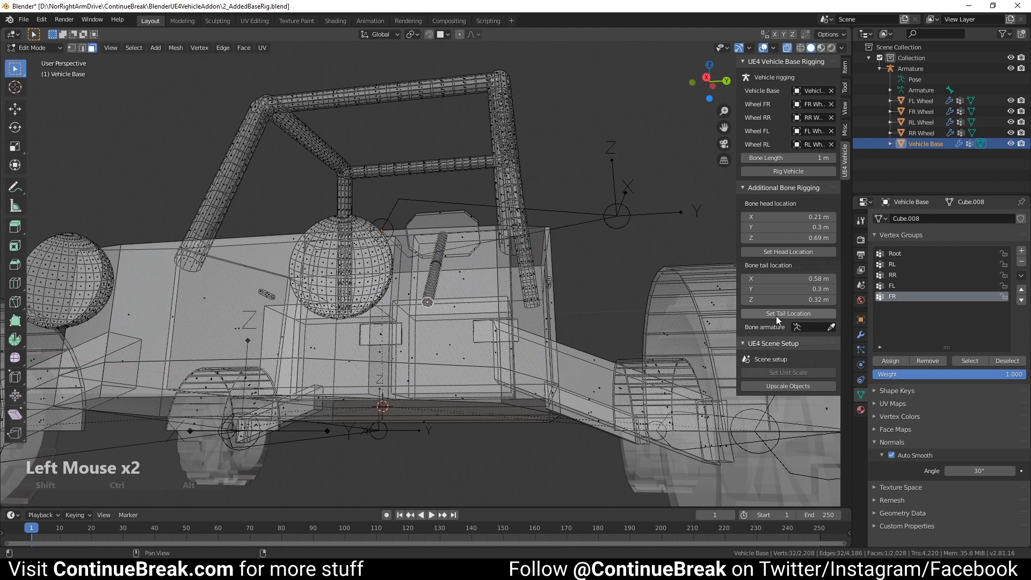Image resolution: width=1031 pixels, height=580 pixels.
Task: Select the Knife tool
Action: tap(15, 302)
